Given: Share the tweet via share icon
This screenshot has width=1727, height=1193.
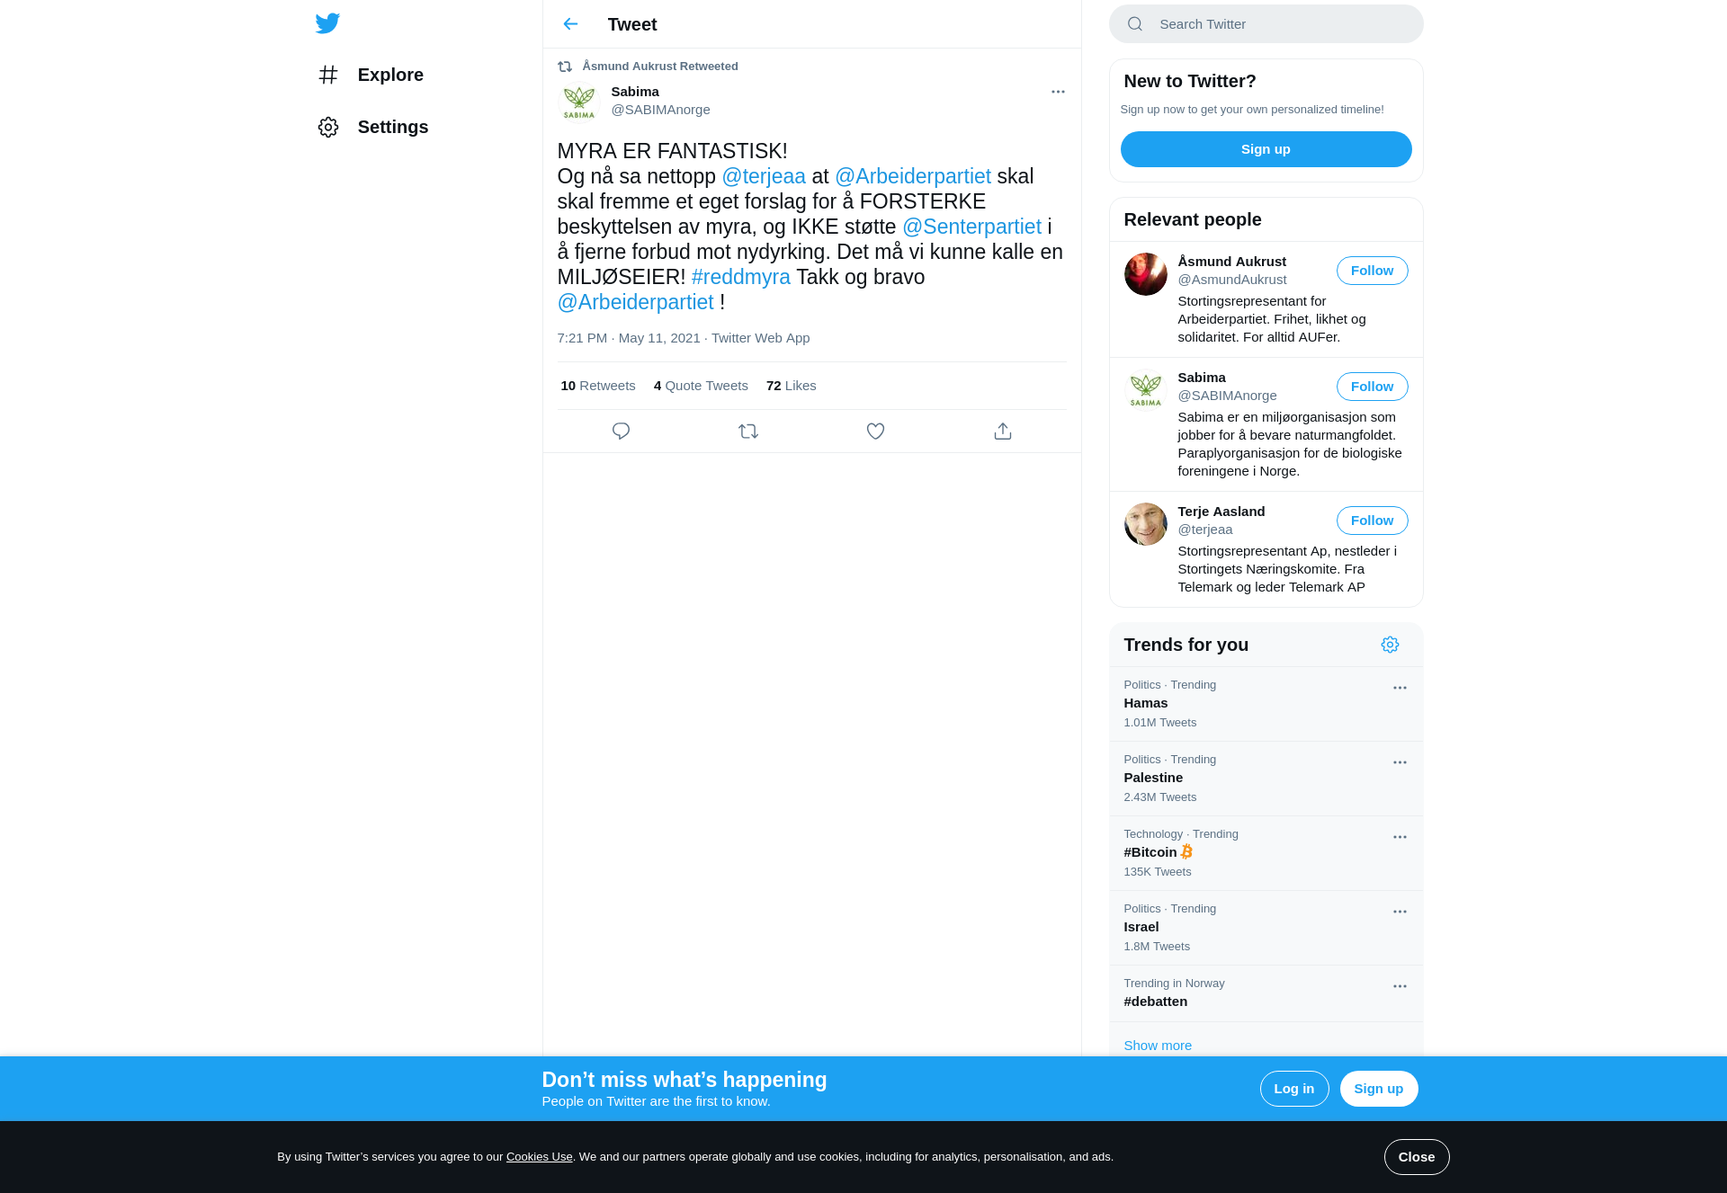Looking at the screenshot, I should [1003, 432].
